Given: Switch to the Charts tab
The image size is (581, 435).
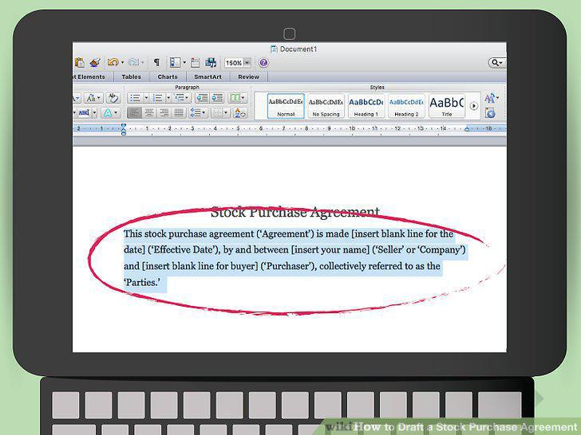Looking at the screenshot, I should pos(168,77).
